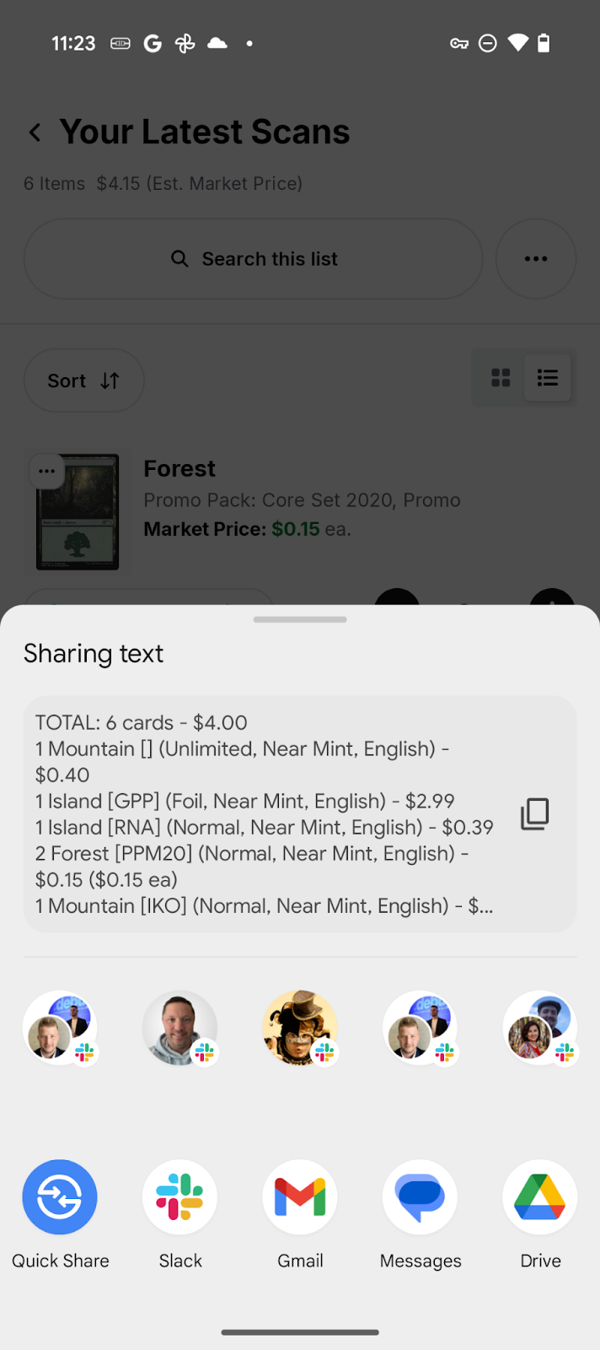Go back from Your Latest Scans
The width and height of the screenshot is (600, 1350).
tap(35, 132)
